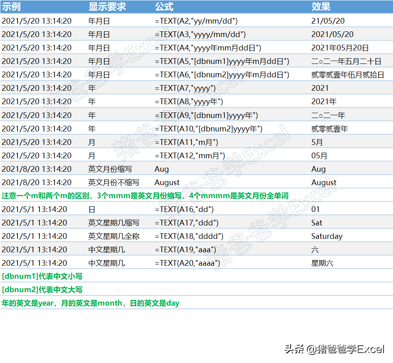Select formula =TEXT(A7,"yyyy")
The height and width of the screenshot is (363, 393).
185,88
